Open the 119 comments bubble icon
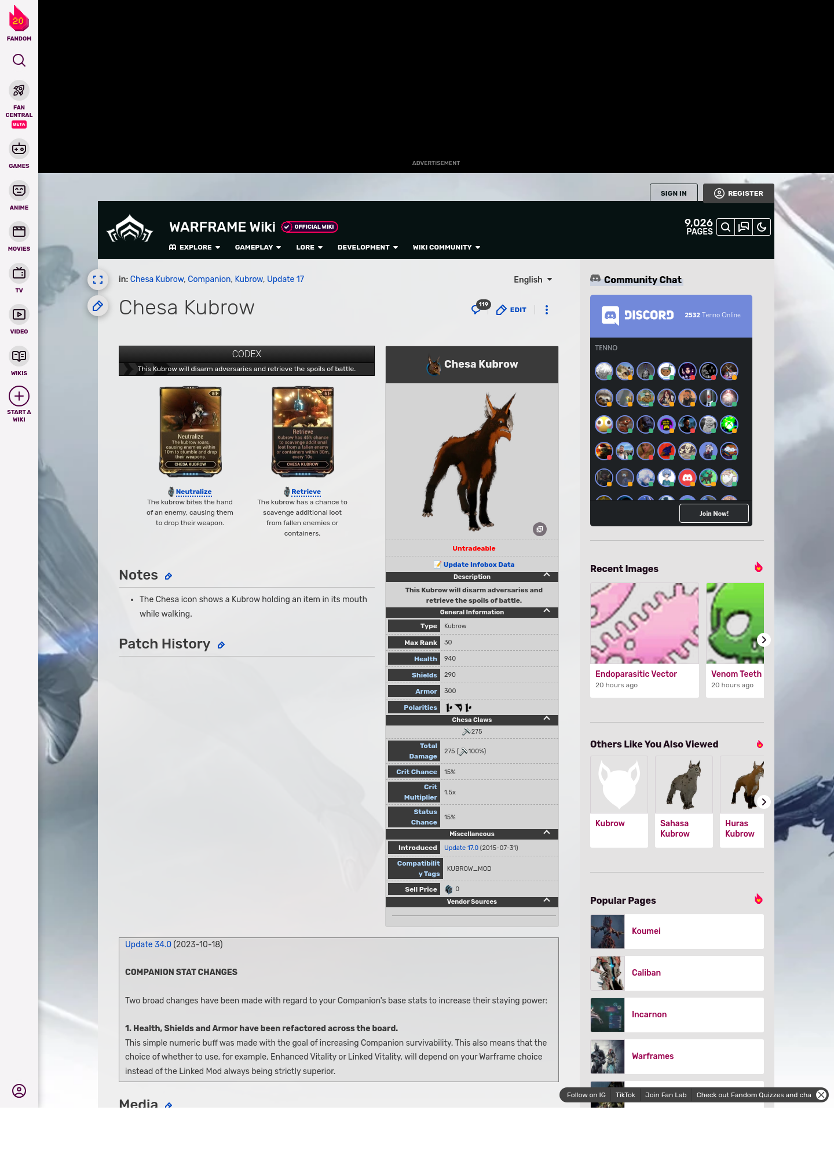The height and width of the screenshot is (1158, 834). (x=480, y=308)
